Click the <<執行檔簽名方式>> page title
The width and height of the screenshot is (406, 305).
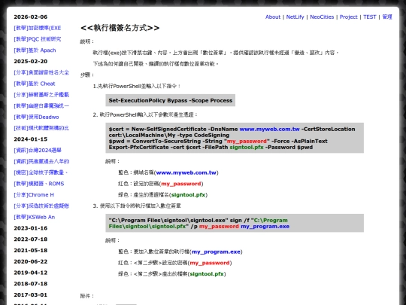[x=120, y=28]
